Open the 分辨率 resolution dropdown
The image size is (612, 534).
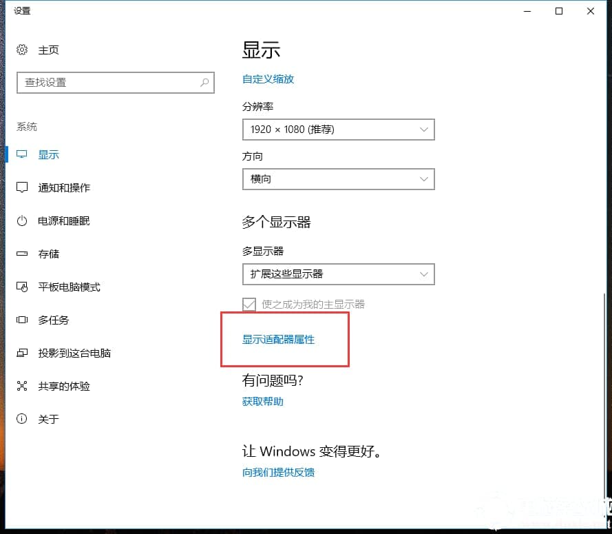tap(338, 130)
